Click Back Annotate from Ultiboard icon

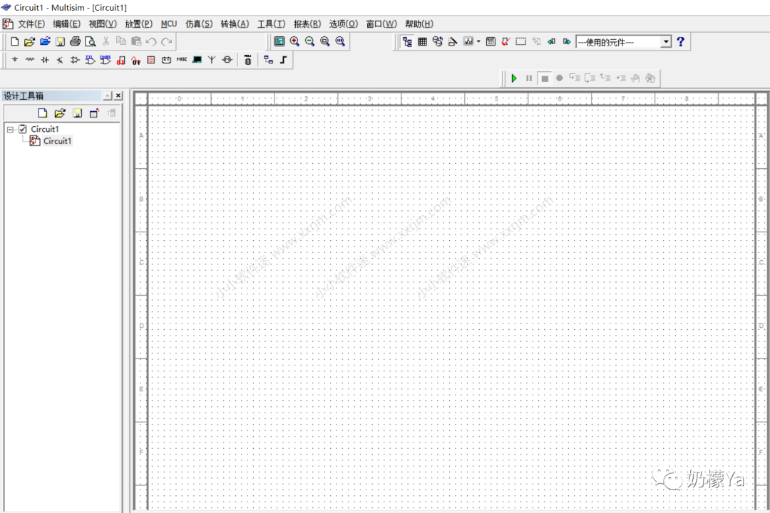coord(551,42)
